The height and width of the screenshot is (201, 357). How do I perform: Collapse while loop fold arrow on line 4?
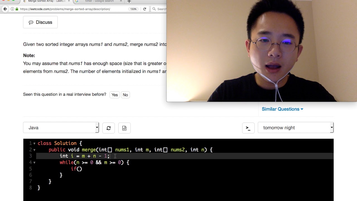point(34,162)
